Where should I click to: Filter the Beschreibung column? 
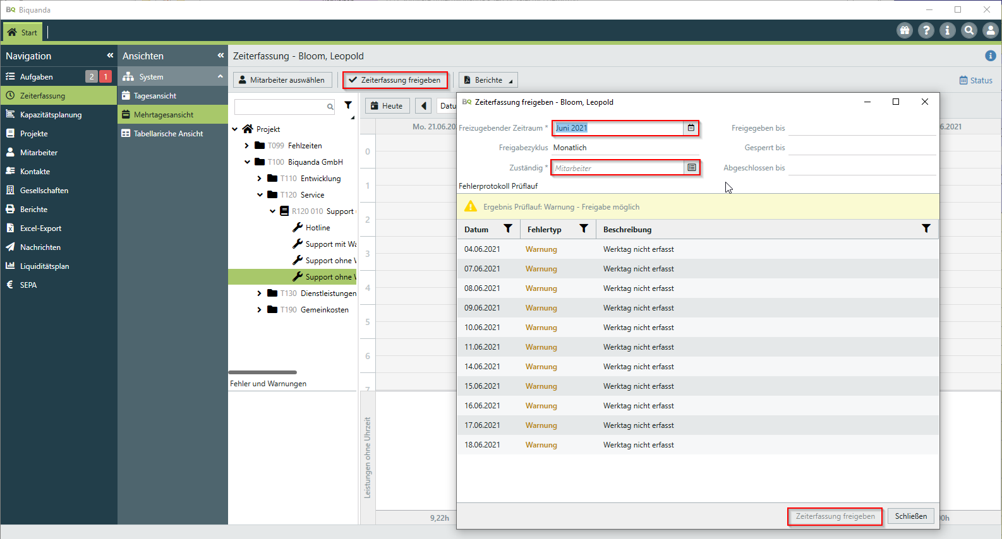pos(926,229)
